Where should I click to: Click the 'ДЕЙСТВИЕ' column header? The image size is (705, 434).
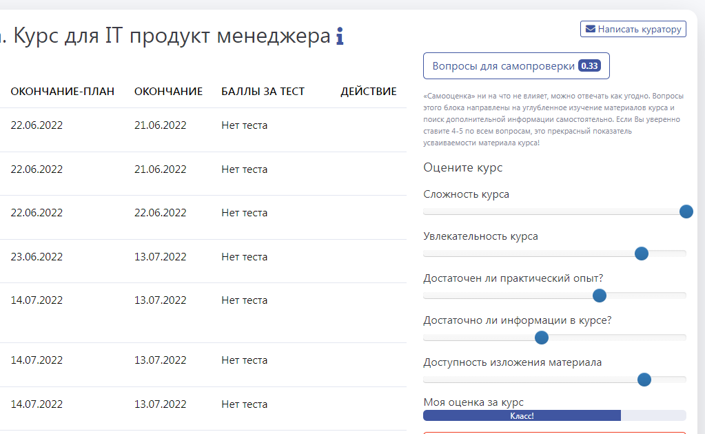pyautogui.click(x=369, y=92)
